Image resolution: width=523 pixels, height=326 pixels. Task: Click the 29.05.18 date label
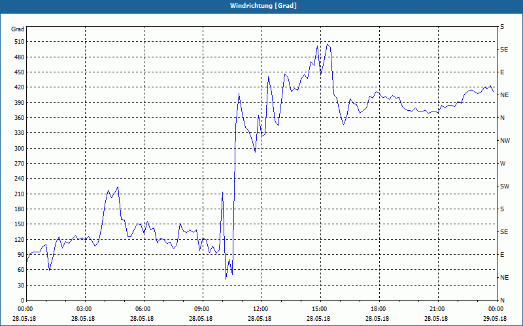495,319
